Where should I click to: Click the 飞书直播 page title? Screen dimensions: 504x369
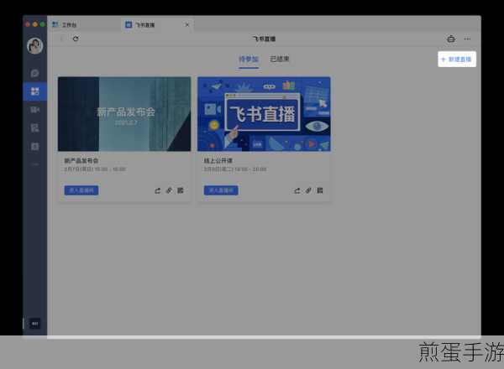[265, 39]
